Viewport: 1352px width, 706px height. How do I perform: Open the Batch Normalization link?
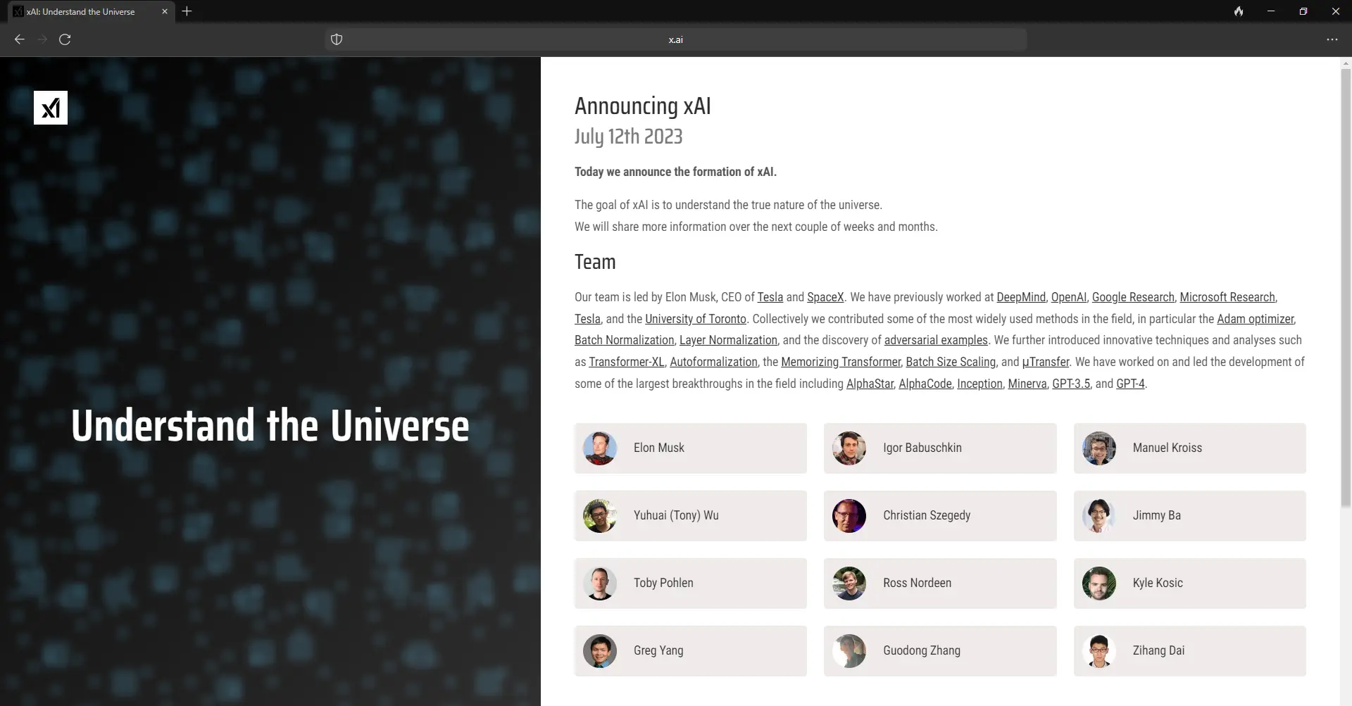tap(625, 340)
